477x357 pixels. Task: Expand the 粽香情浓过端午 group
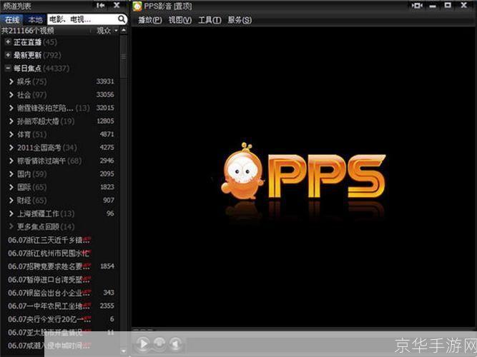[x=11, y=161]
